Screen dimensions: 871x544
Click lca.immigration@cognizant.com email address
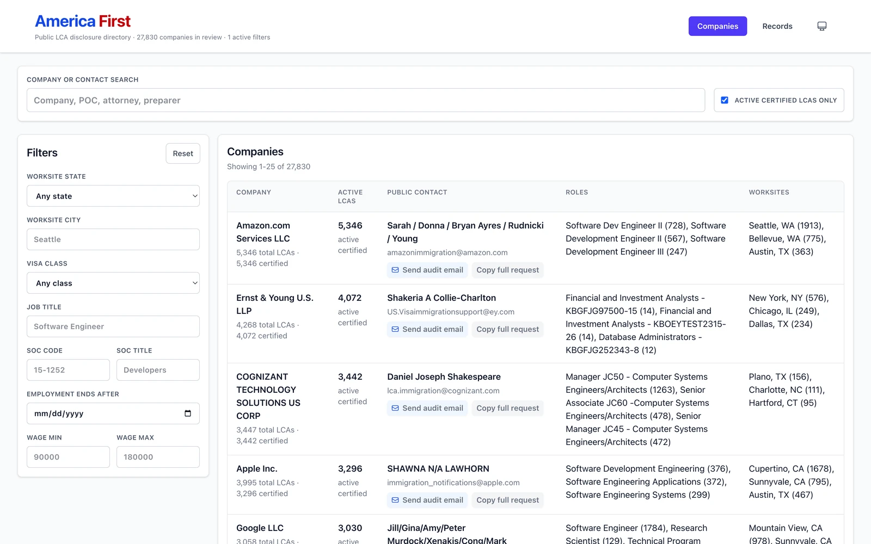click(x=443, y=391)
